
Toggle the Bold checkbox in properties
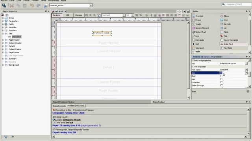click(x=221, y=76)
